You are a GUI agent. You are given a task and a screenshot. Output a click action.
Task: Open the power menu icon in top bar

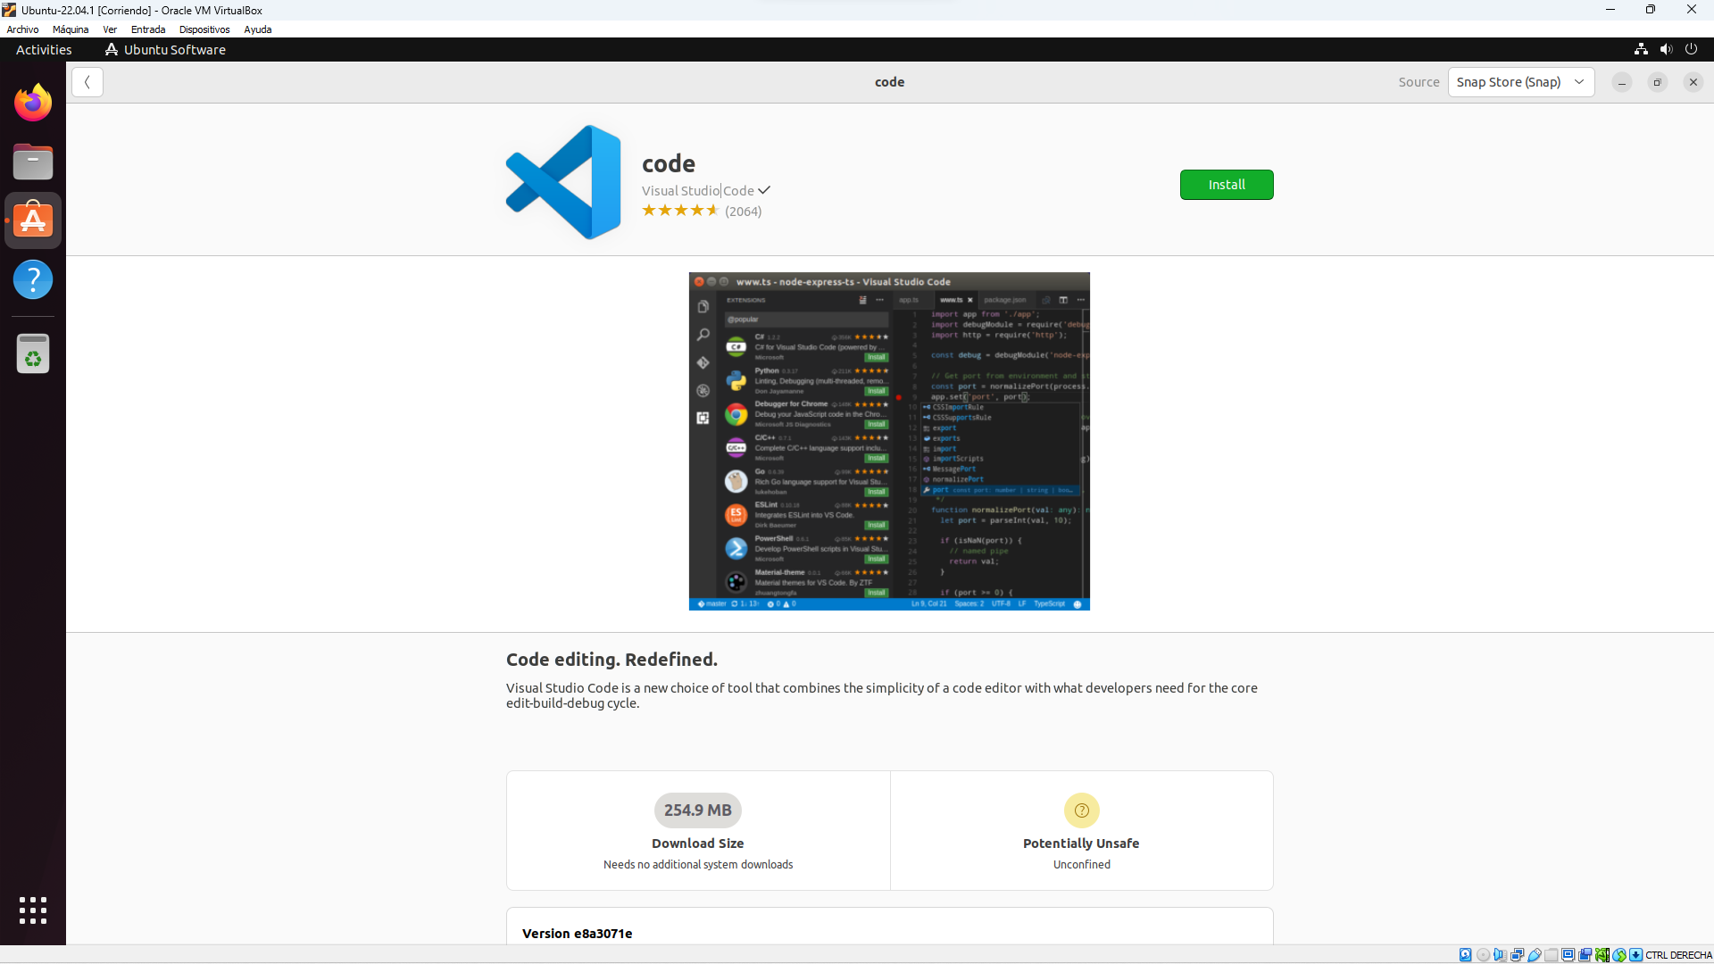pyautogui.click(x=1691, y=49)
